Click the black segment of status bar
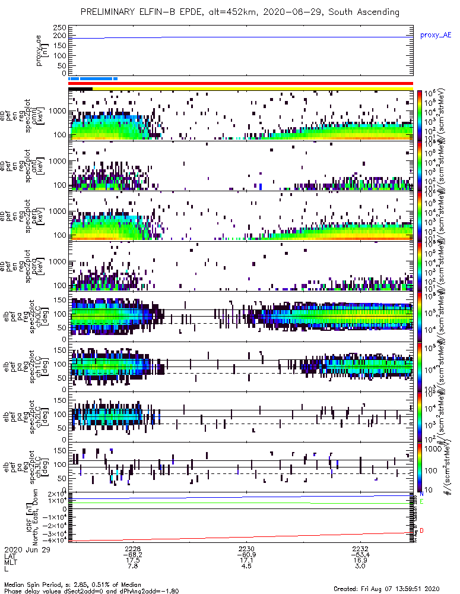This screenshot has height=594, width=460. 80,89
